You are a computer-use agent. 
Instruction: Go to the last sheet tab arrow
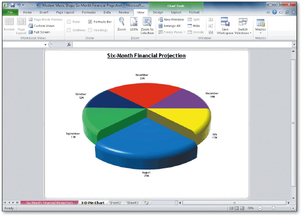coord(17,203)
